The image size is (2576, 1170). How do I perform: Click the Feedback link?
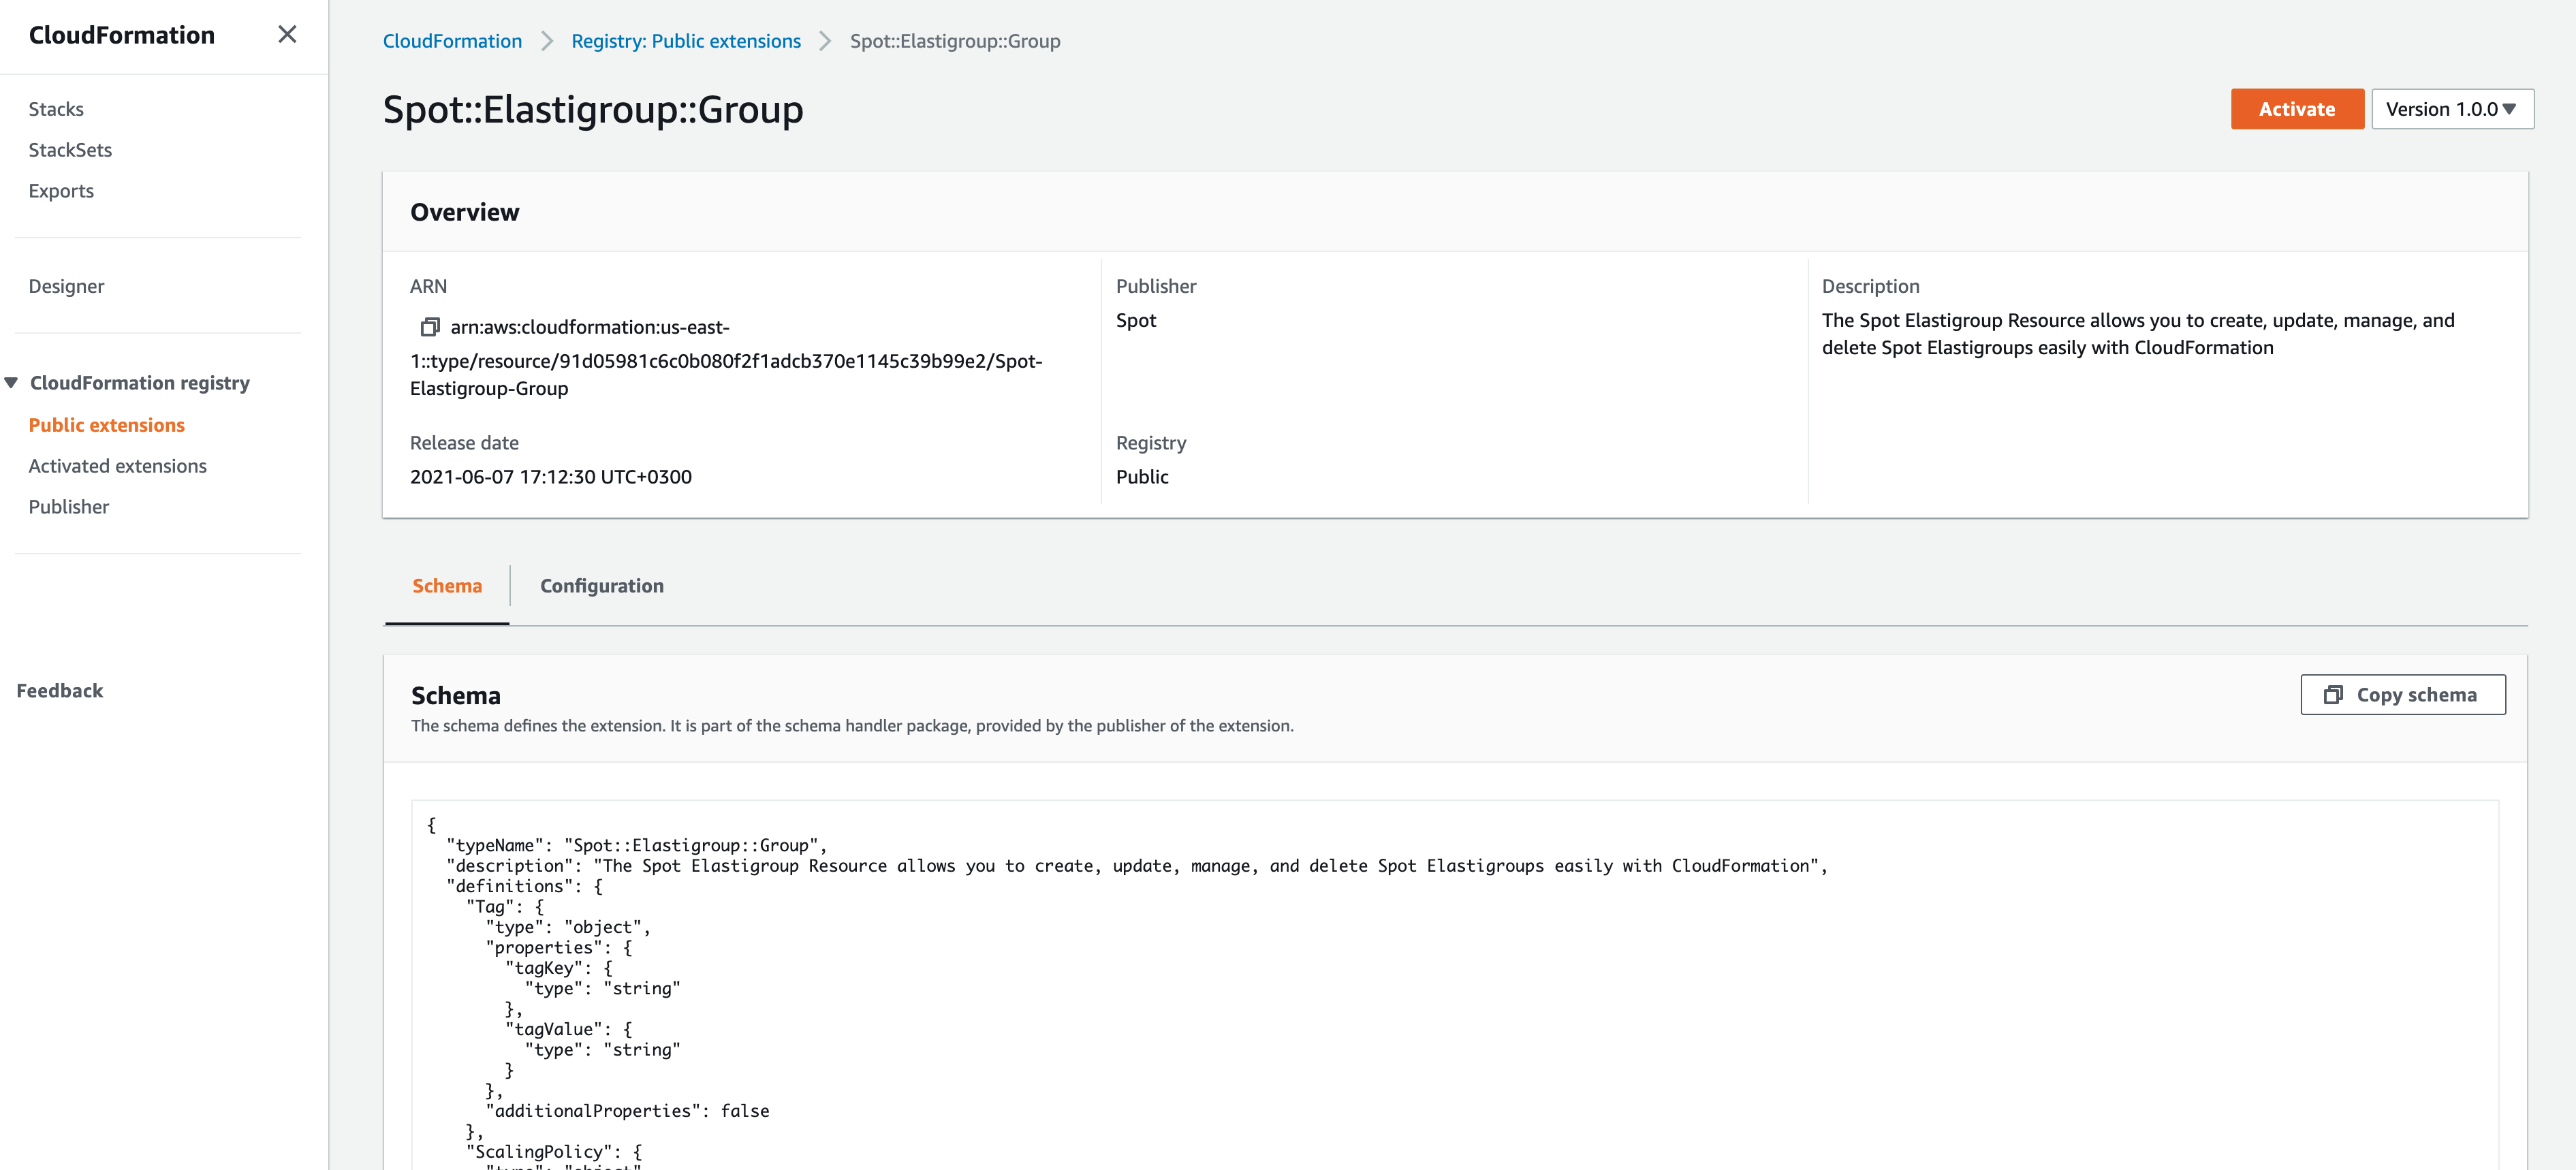pyautogui.click(x=59, y=691)
